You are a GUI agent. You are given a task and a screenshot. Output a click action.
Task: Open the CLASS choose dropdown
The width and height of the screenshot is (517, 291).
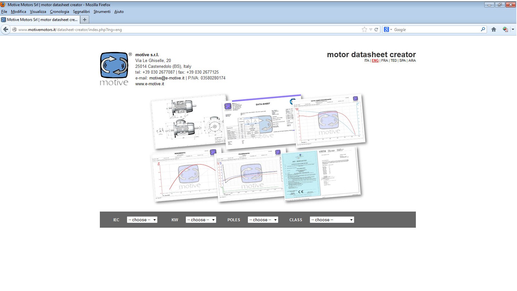click(x=332, y=220)
